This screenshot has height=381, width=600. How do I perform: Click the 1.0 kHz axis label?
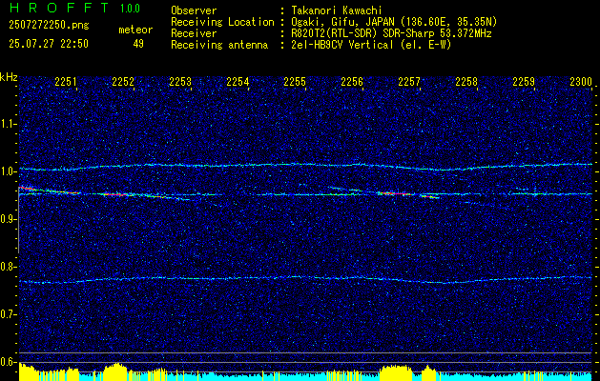click(9, 171)
